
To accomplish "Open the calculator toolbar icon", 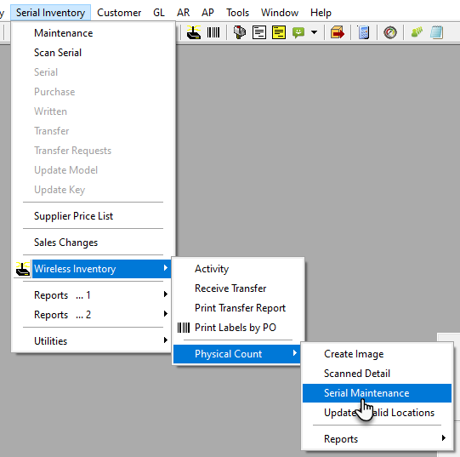I will pos(364,32).
